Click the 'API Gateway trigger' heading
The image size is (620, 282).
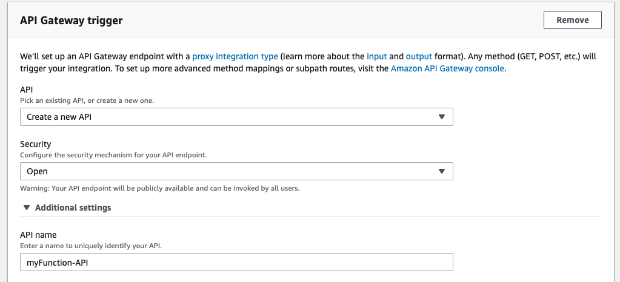click(72, 20)
